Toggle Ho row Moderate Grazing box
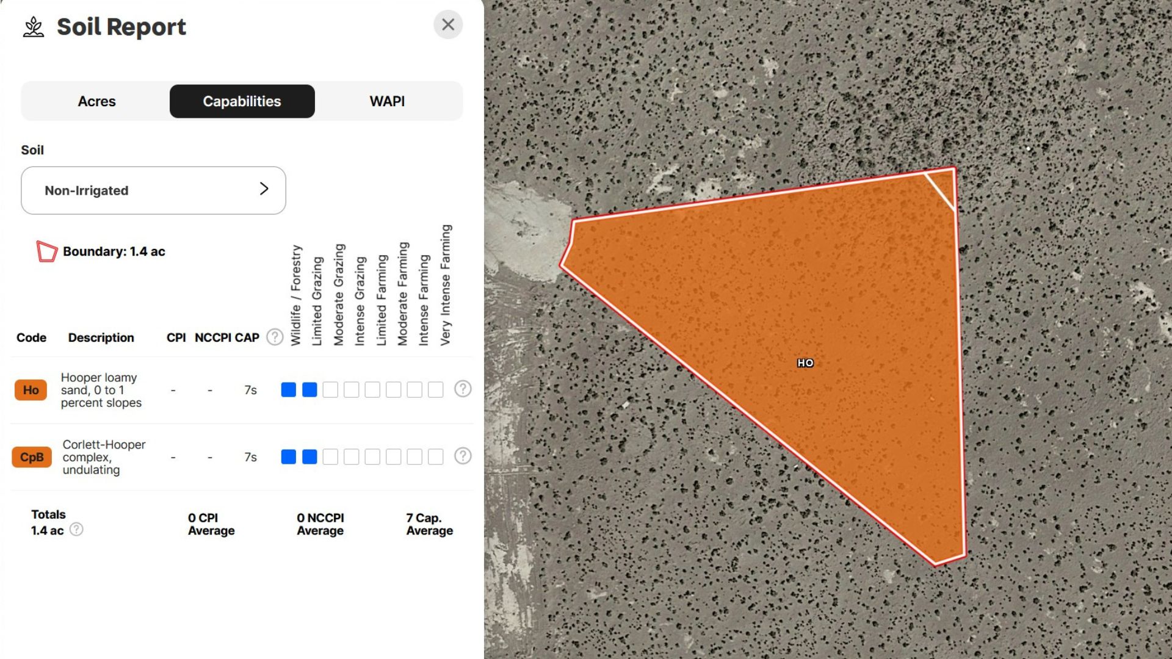The height and width of the screenshot is (659, 1172). coord(330,390)
